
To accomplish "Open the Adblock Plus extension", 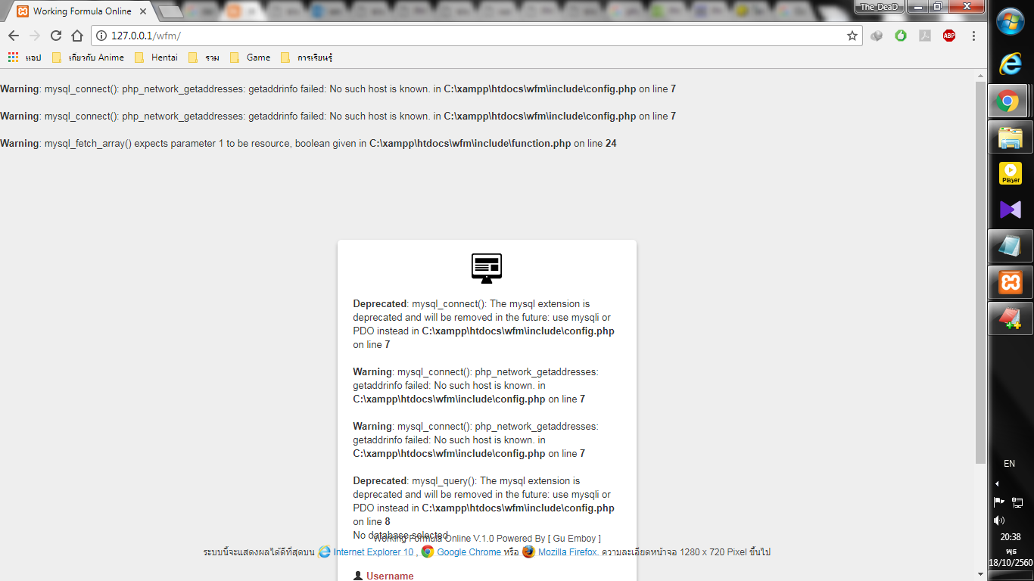I will pos(949,36).
